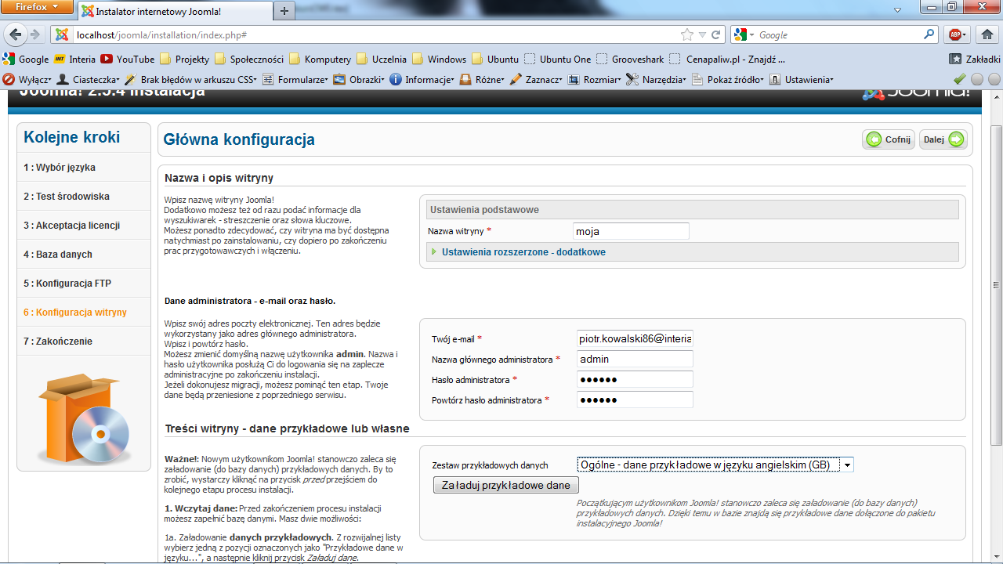Click Pokaż źródło toolbar item
This screenshot has width=1003, height=564.
click(728, 79)
